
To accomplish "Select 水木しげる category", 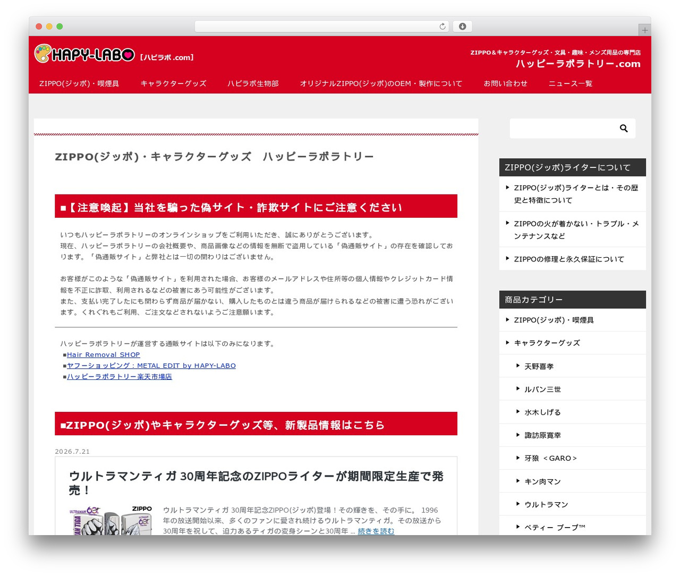I will point(542,412).
